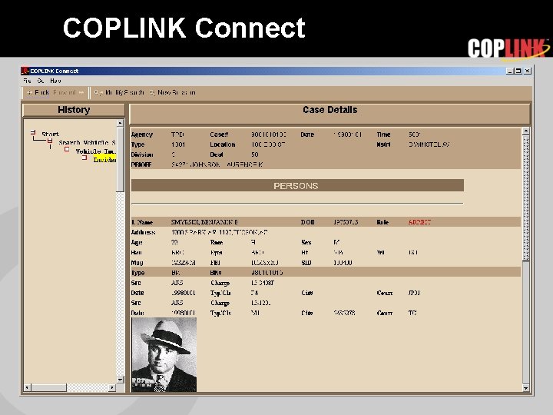This screenshot has height=415, width=553.
Task: Select the highlighted Incident history entry
Action: pos(104,160)
